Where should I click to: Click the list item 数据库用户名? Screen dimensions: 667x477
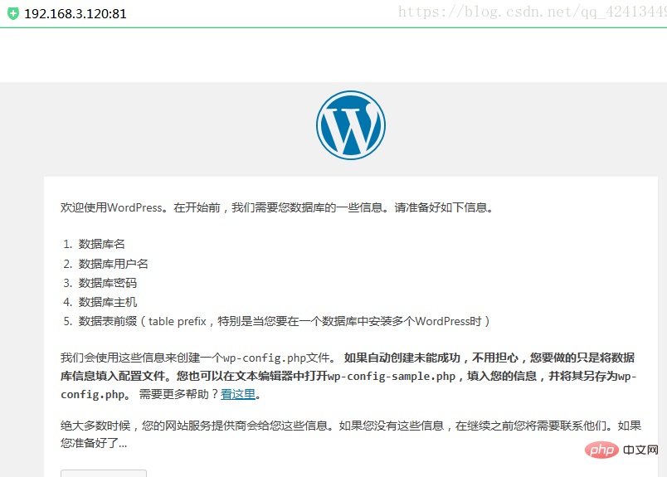coord(113,264)
